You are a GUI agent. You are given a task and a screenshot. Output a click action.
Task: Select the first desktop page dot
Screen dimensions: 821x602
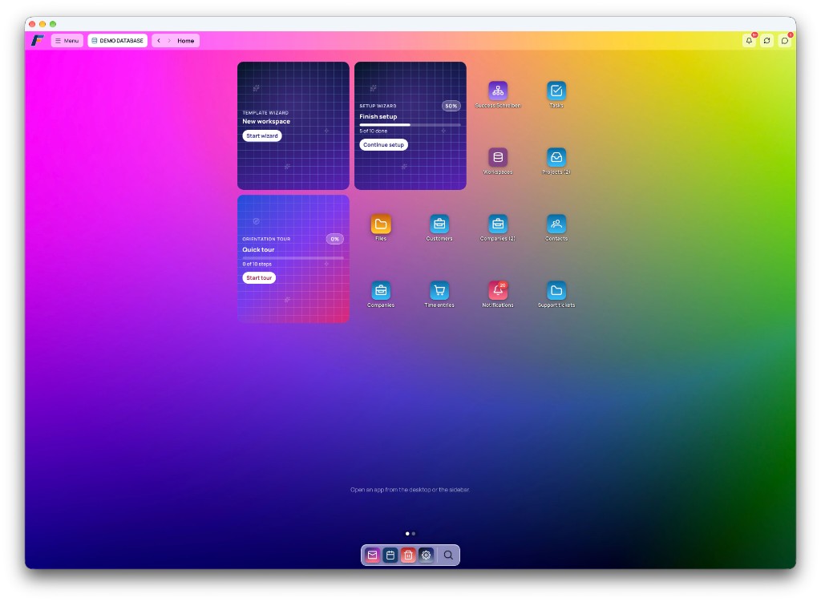[x=407, y=533]
